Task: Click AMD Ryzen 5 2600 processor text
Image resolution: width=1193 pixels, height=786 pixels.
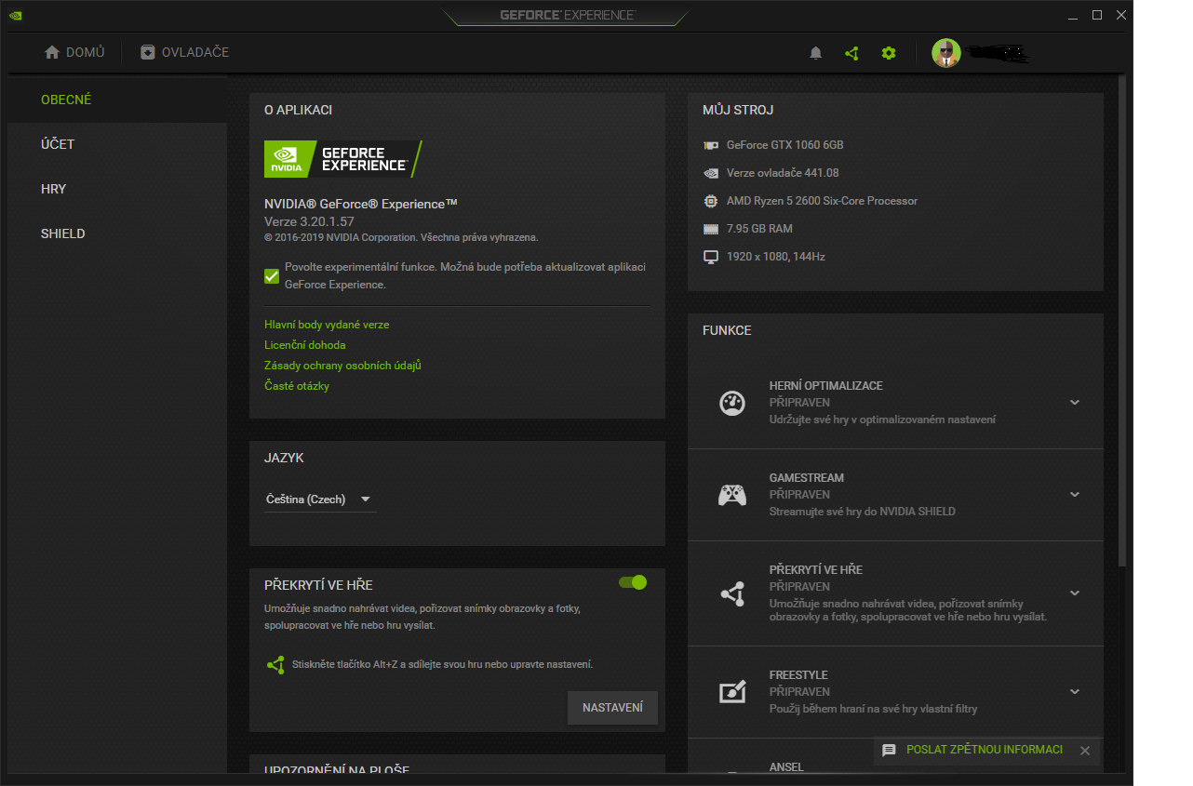Action: [x=823, y=201]
